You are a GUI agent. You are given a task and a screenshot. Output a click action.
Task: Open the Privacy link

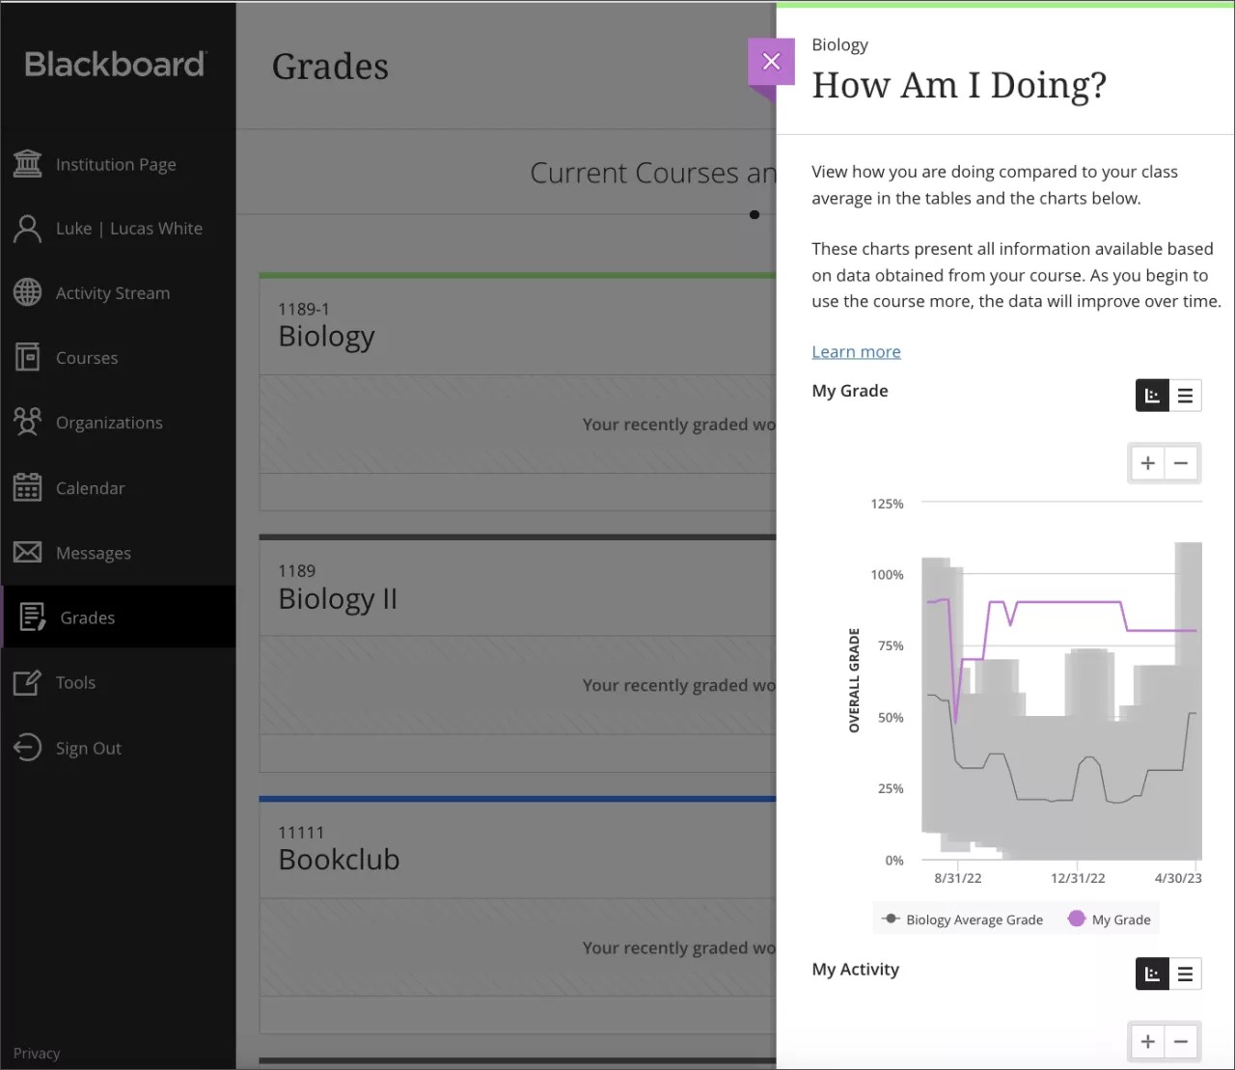(37, 1053)
